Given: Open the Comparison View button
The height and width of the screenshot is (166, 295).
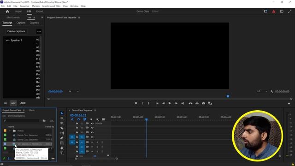Looking at the screenshot, I should click(x=210, y=103).
